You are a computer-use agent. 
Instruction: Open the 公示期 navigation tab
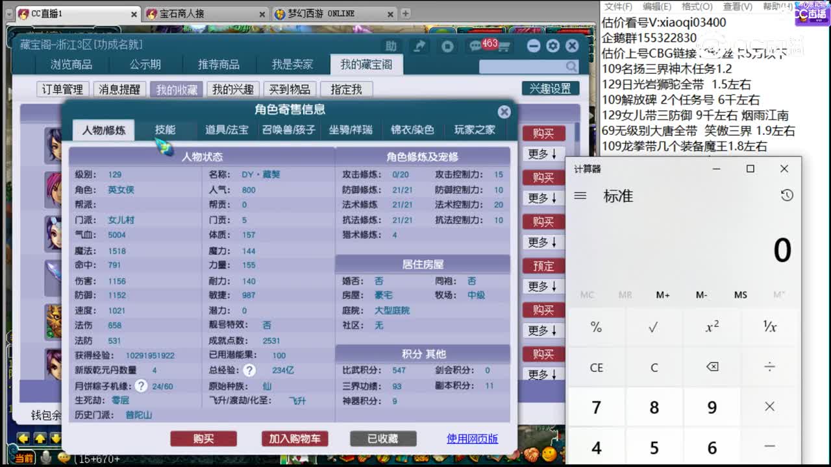145,64
